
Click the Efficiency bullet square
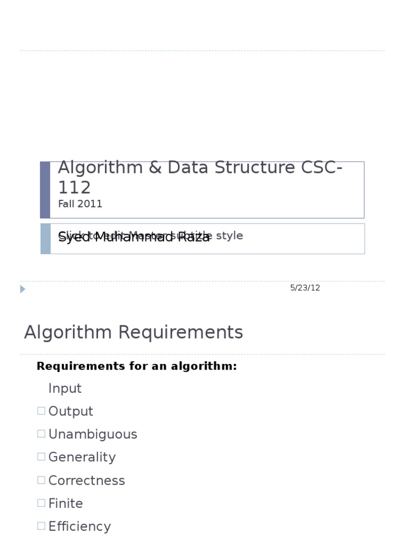(41, 526)
